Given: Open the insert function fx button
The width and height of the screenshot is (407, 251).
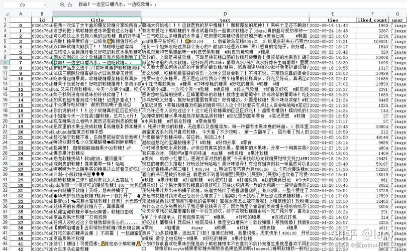Looking at the screenshot, I should [70, 5].
